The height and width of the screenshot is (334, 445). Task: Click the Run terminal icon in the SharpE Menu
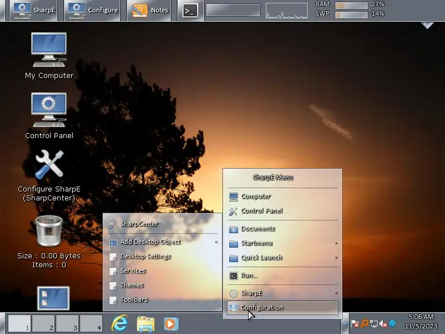[233, 276]
